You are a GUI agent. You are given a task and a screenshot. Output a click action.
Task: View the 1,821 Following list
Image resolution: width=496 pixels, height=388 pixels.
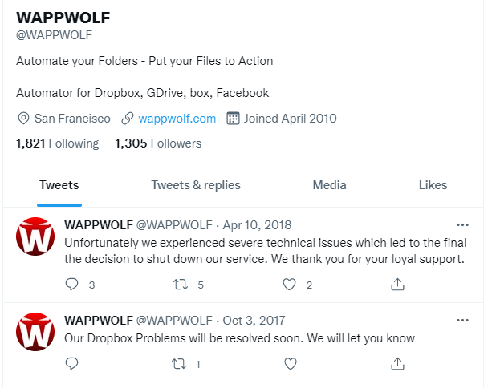coord(58,143)
